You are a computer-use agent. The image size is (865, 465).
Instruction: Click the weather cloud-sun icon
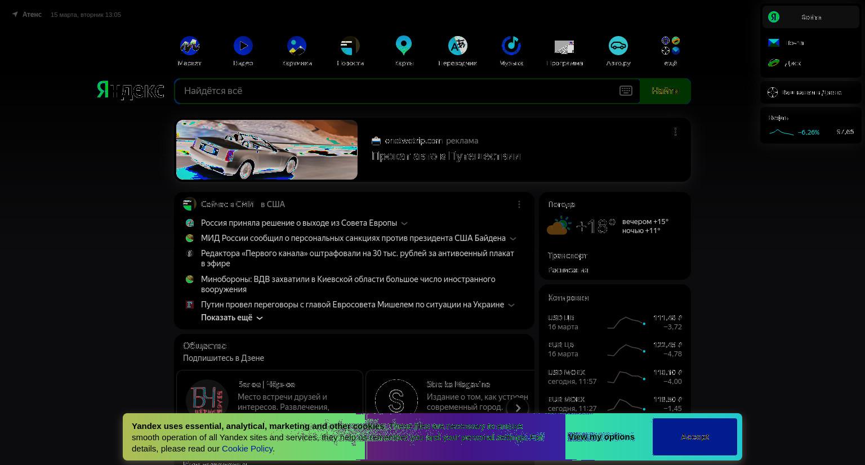point(559,226)
